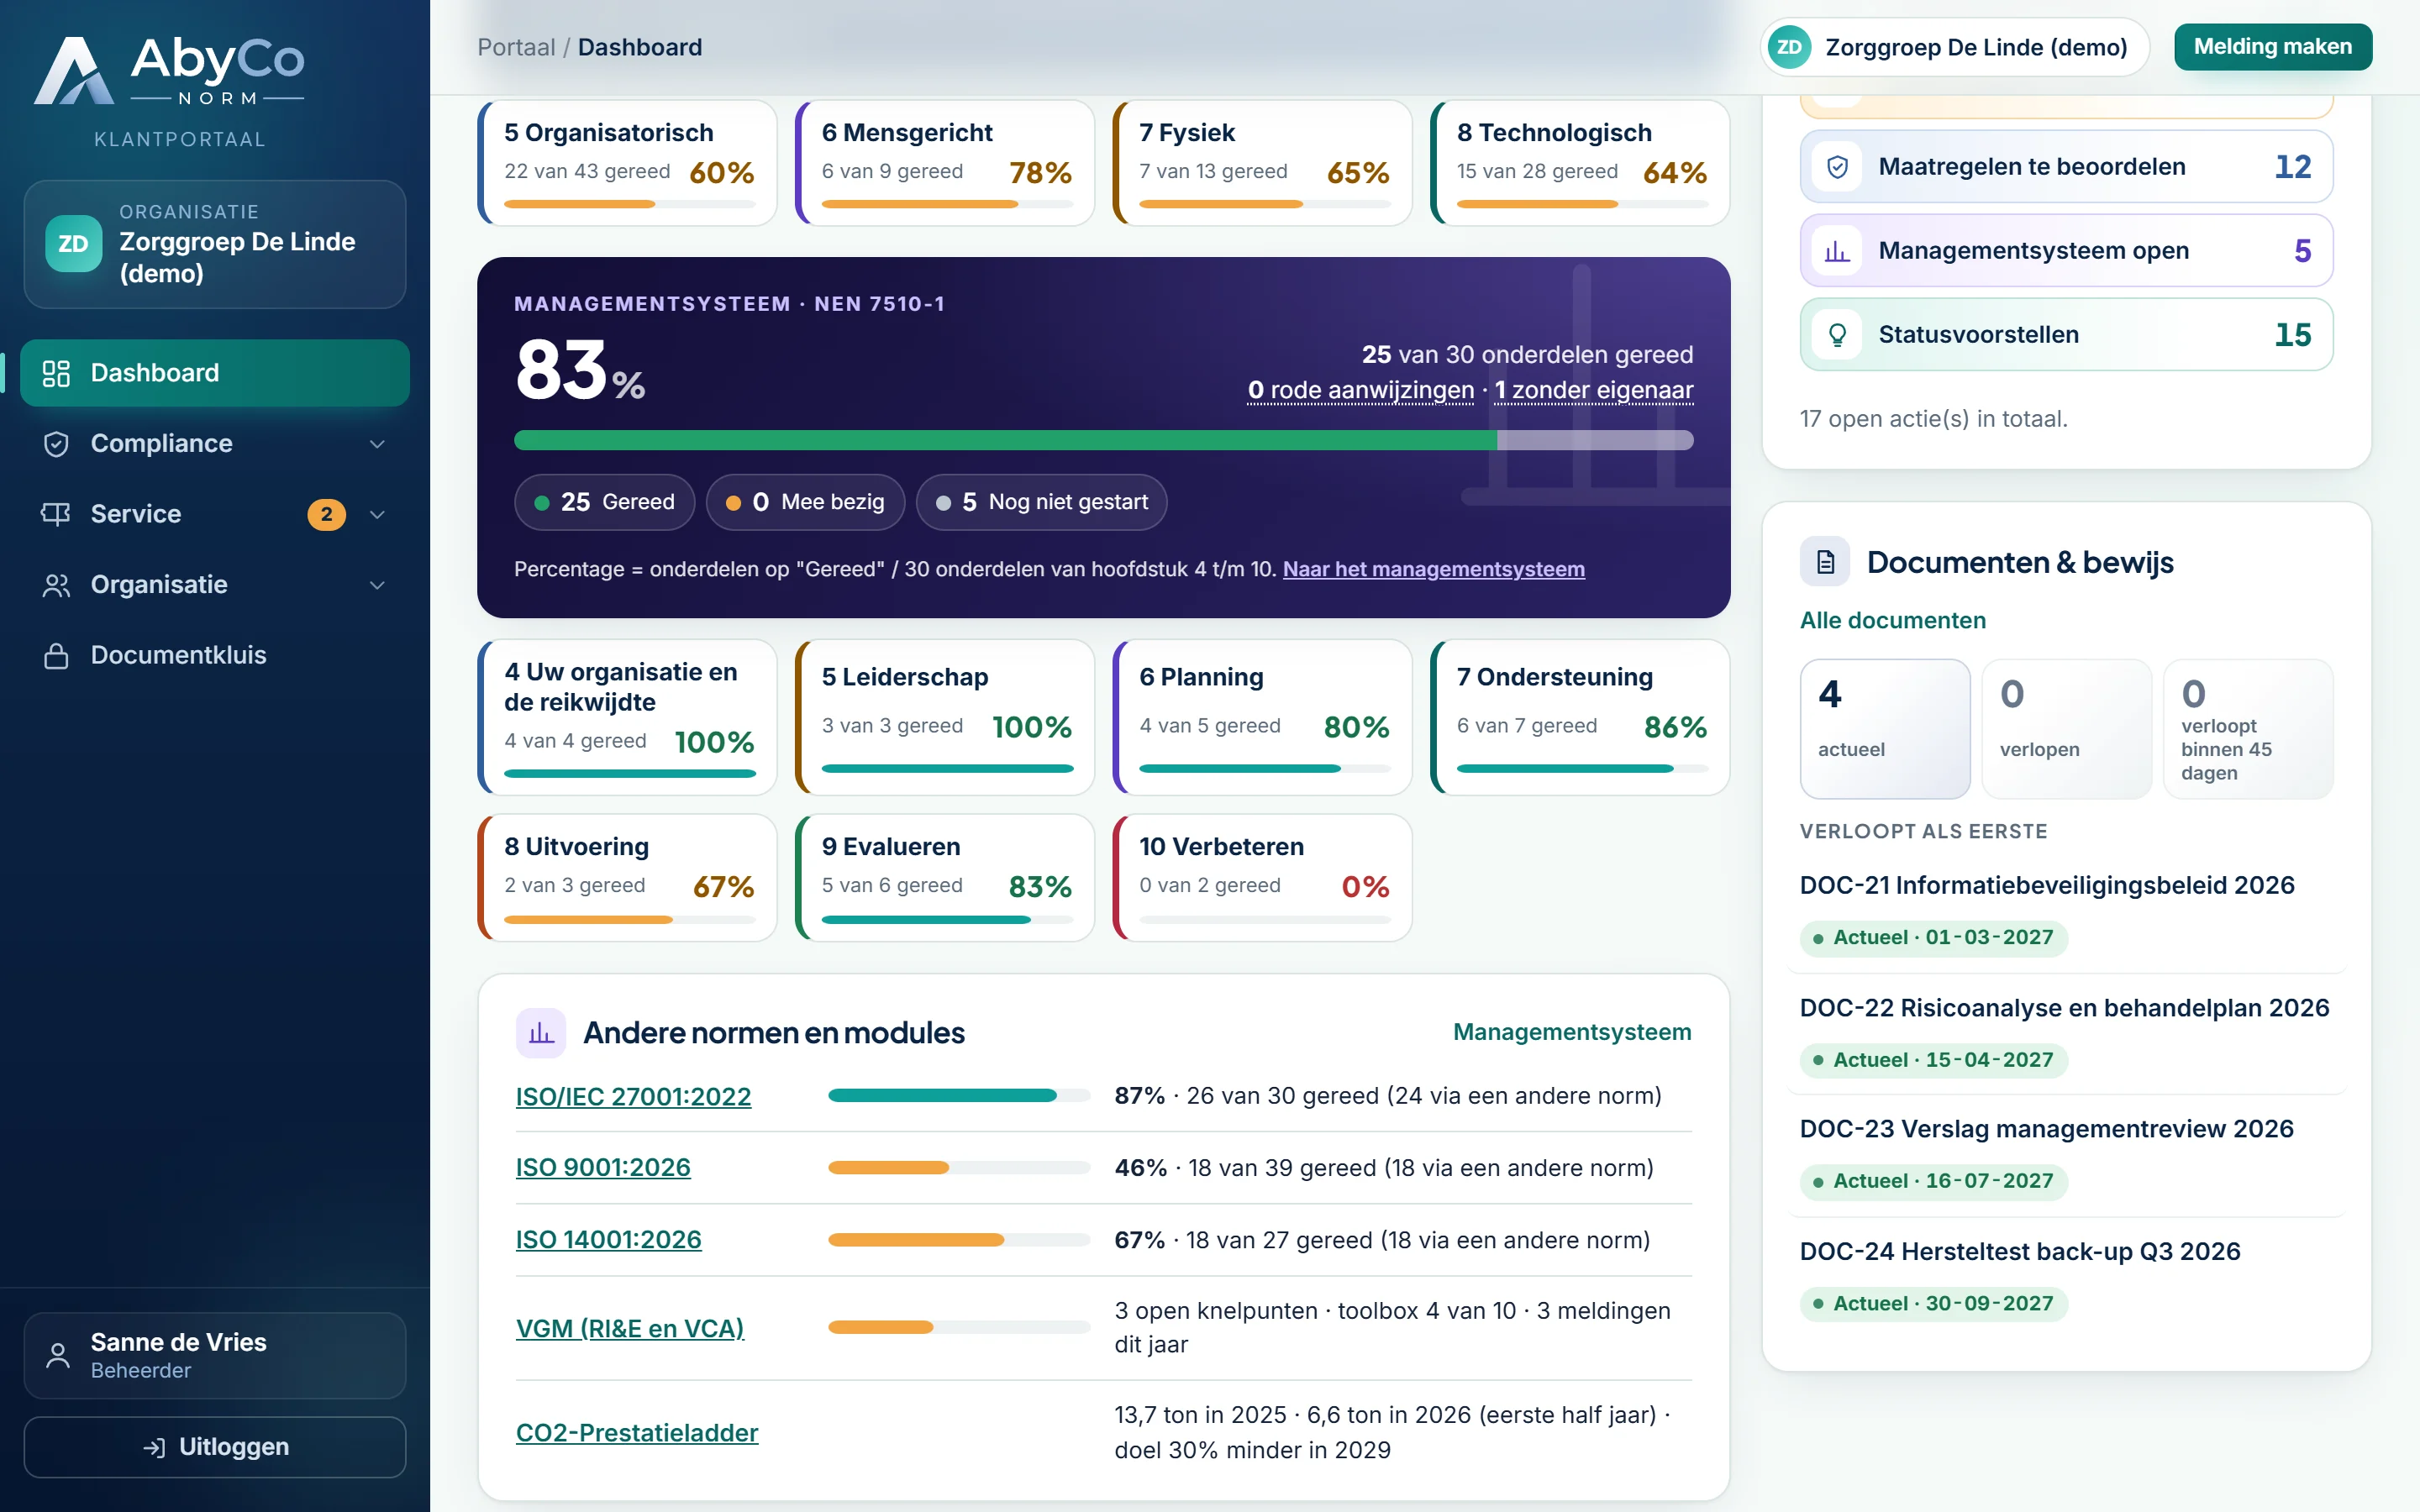
Task: Open the ISO 9001:2026 link
Action: (x=603, y=1168)
